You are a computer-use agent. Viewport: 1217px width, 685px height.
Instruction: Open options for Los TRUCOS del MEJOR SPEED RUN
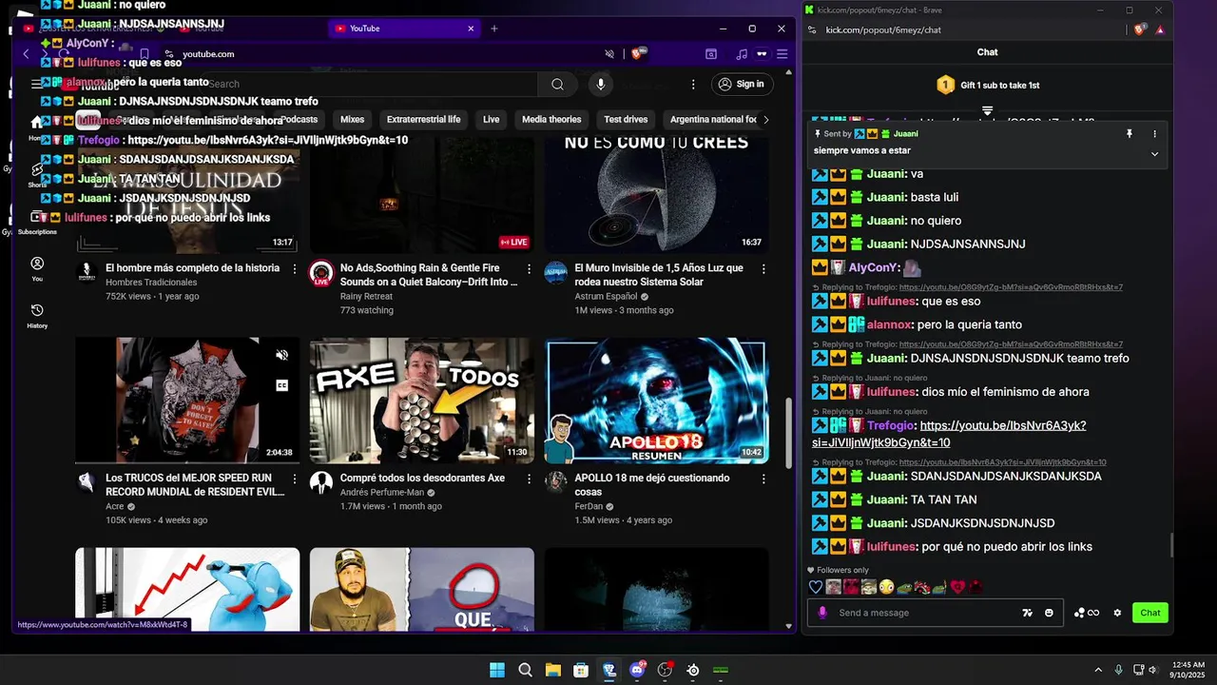point(295,479)
